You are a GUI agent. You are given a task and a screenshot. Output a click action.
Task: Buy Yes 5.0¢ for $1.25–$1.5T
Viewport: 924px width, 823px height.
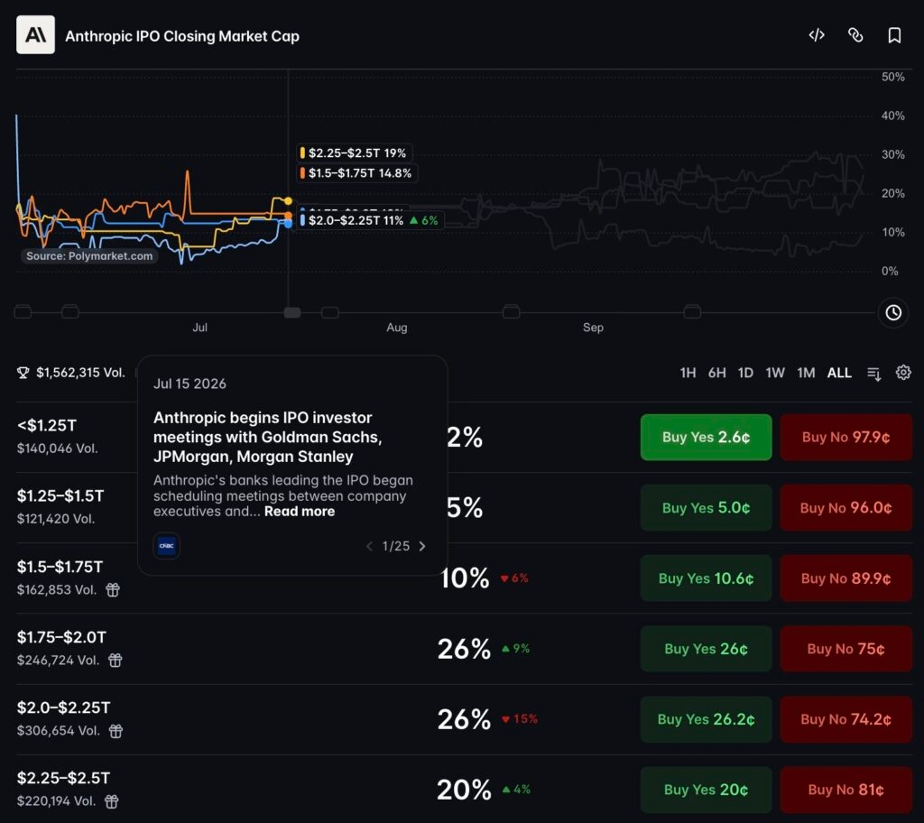[x=706, y=507]
